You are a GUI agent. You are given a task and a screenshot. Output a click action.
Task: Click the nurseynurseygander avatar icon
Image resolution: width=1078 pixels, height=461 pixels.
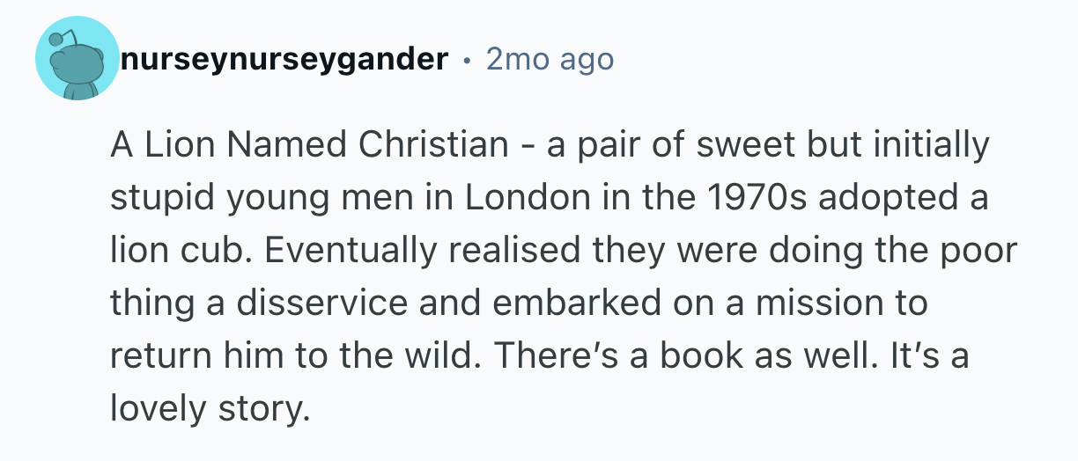[x=78, y=60]
